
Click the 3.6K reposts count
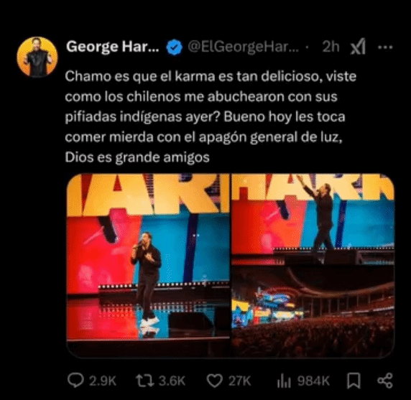point(172,381)
